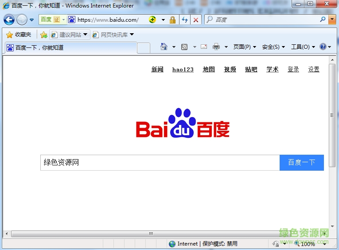
Task: Open the 建议网站 suggested sites dropdown
Action: point(70,35)
